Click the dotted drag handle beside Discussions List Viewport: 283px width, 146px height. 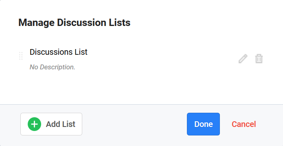pos(21,56)
